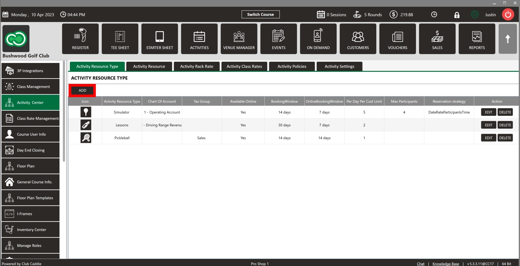Delete the Lessons resource type

(x=505, y=125)
